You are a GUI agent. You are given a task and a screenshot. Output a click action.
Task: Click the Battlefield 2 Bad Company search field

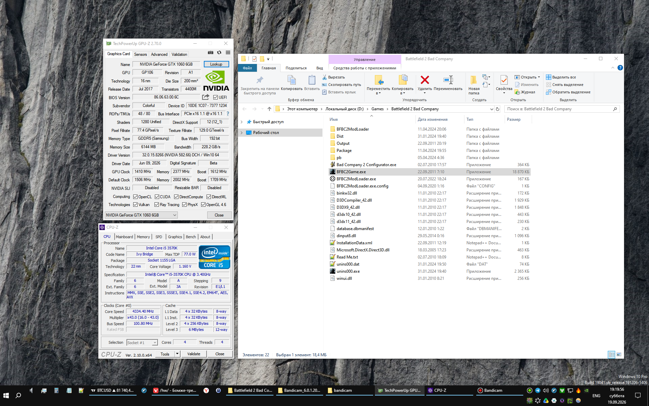559,109
